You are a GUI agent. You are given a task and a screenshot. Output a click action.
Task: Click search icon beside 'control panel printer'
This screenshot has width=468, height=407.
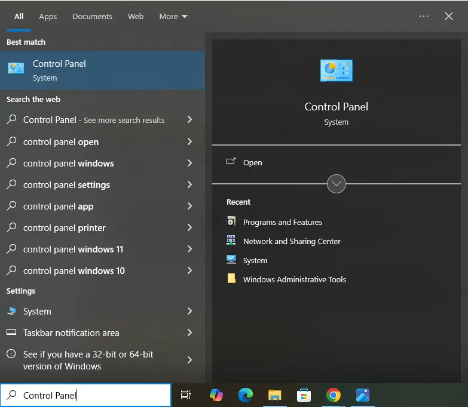(11, 227)
